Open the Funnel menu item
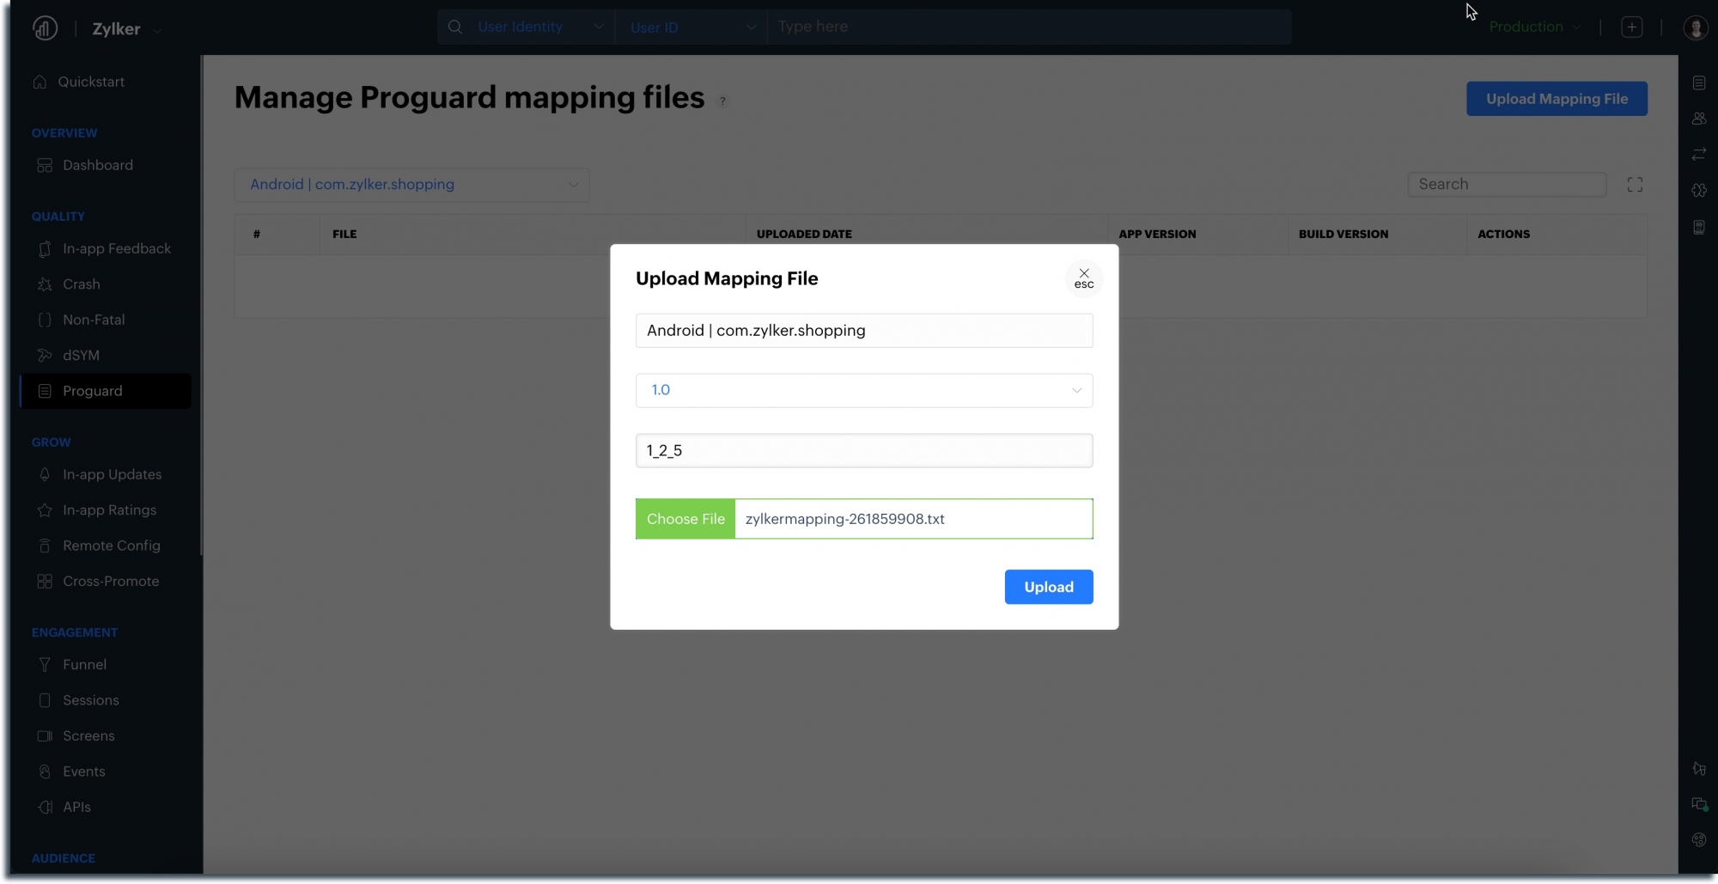1718x884 pixels. pyautogui.click(x=85, y=665)
